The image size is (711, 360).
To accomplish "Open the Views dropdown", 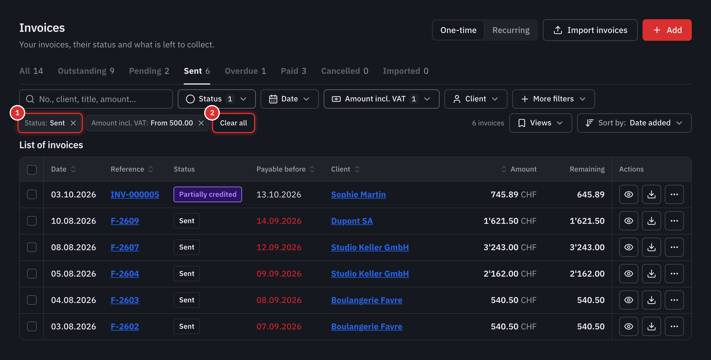I will point(540,123).
